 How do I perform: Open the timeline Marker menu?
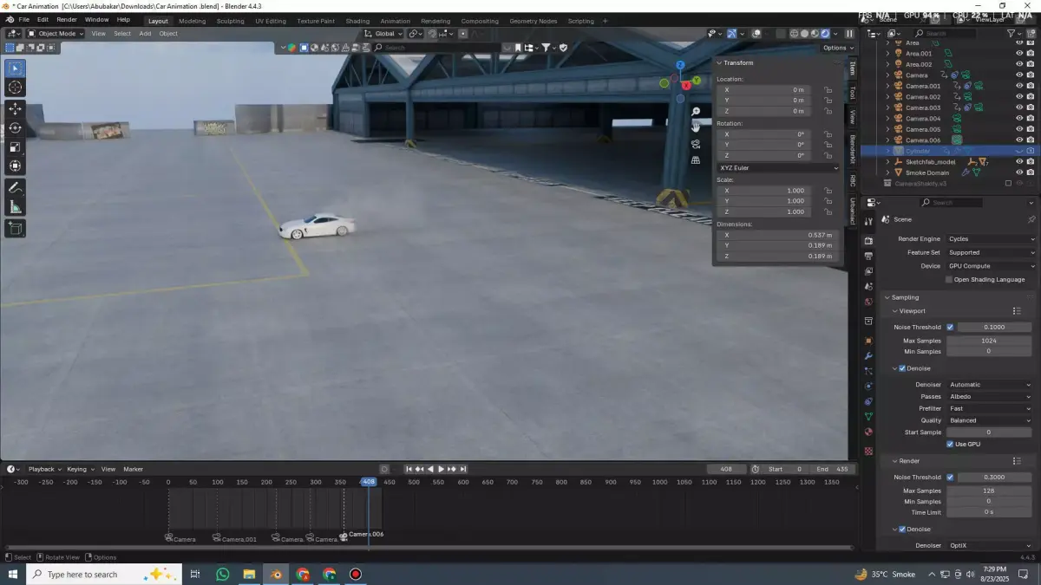(133, 469)
